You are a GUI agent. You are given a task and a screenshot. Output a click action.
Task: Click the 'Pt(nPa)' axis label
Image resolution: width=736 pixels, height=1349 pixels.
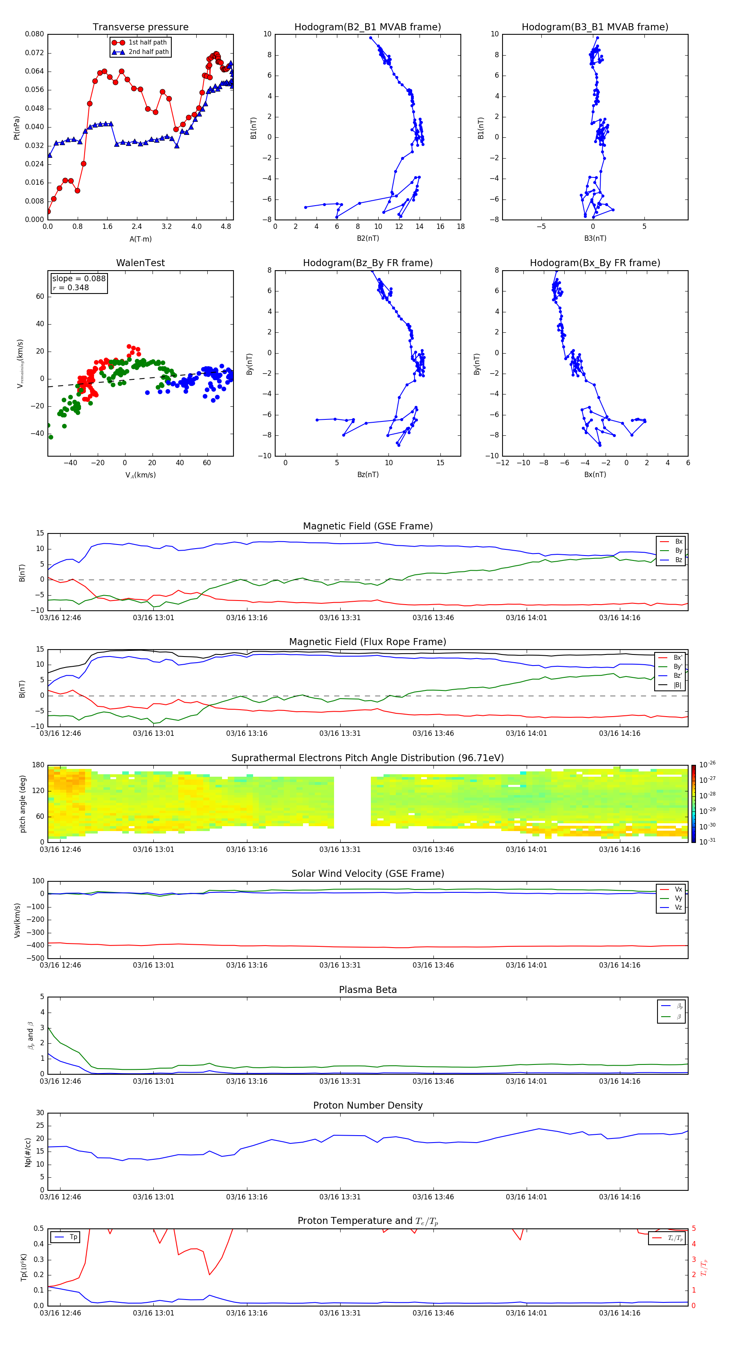pos(17,127)
